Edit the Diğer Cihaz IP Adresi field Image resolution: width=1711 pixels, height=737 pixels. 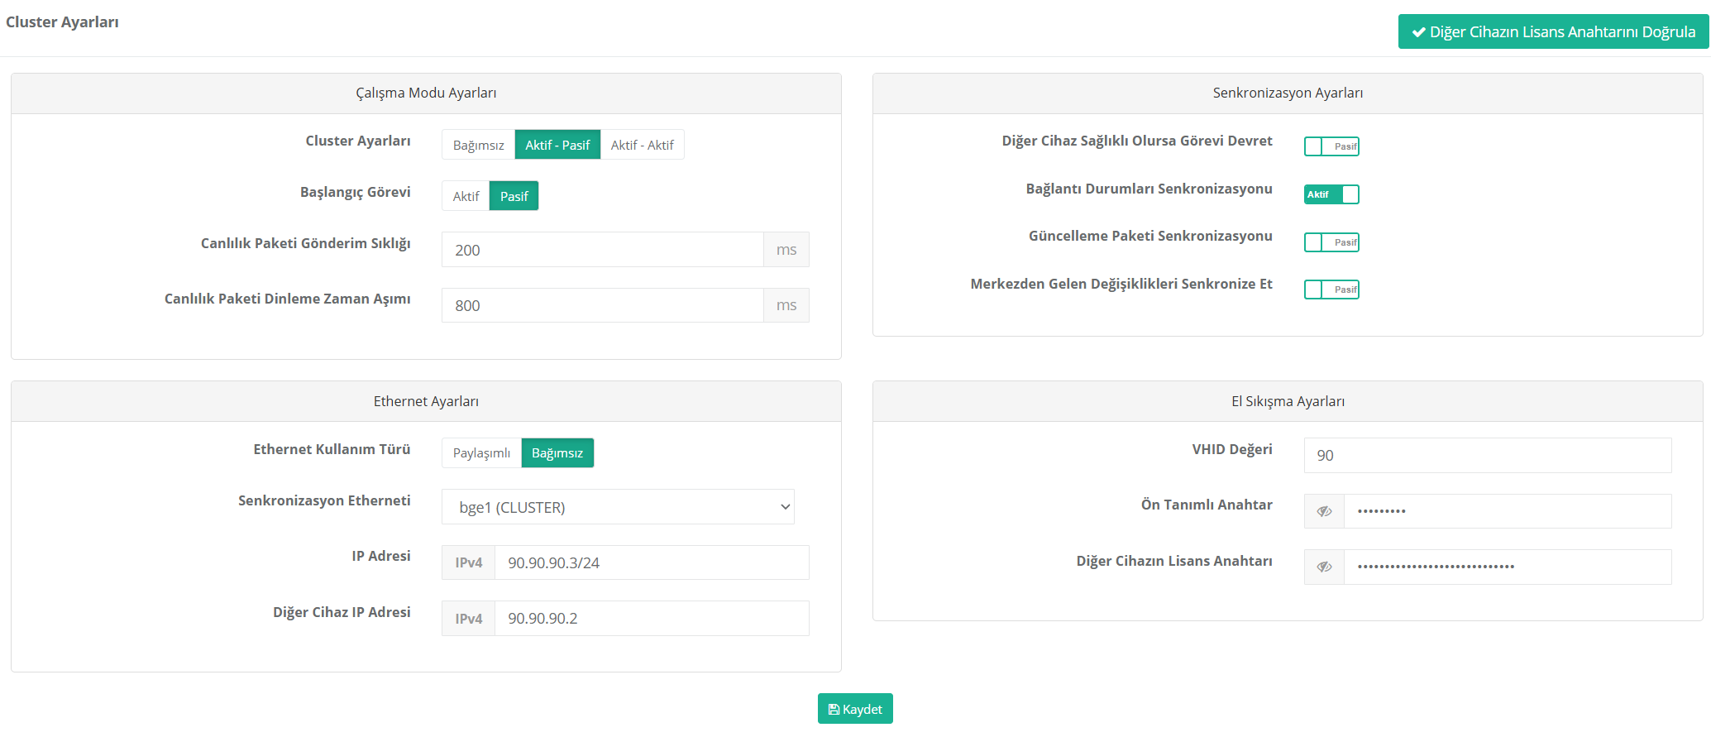click(651, 619)
